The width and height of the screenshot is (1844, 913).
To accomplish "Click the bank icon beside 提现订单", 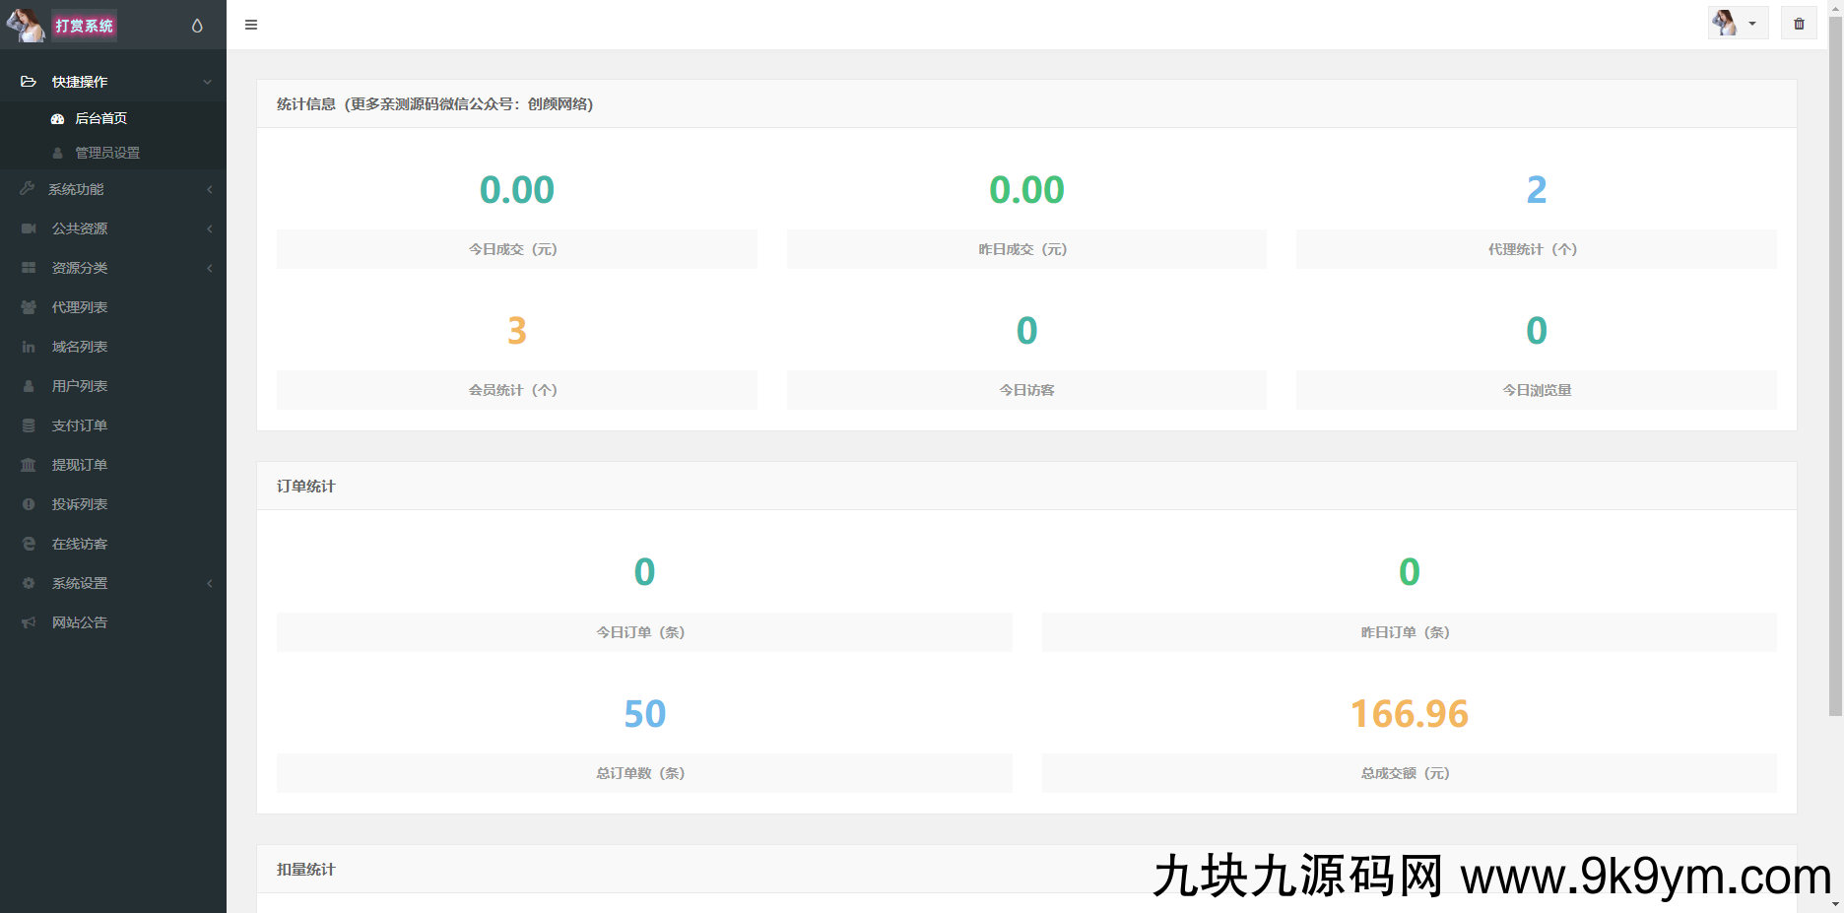I will (x=29, y=465).
